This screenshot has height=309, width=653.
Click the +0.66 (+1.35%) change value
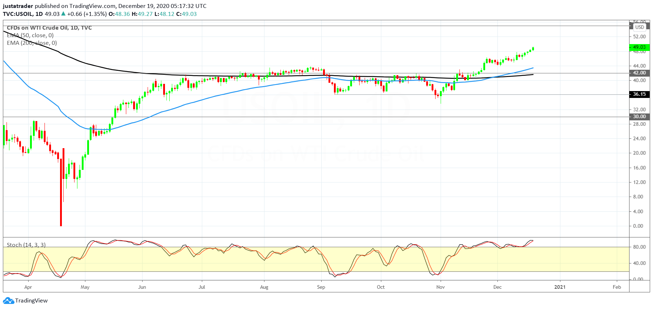click(x=87, y=14)
